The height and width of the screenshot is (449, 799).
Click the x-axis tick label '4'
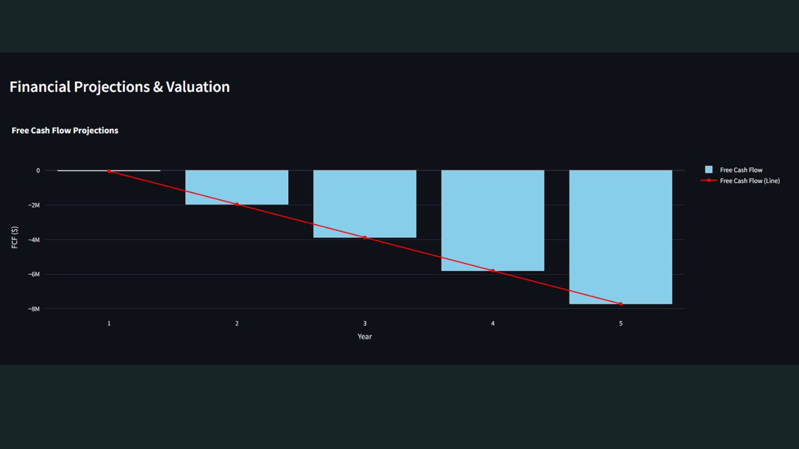[x=493, y=323]
